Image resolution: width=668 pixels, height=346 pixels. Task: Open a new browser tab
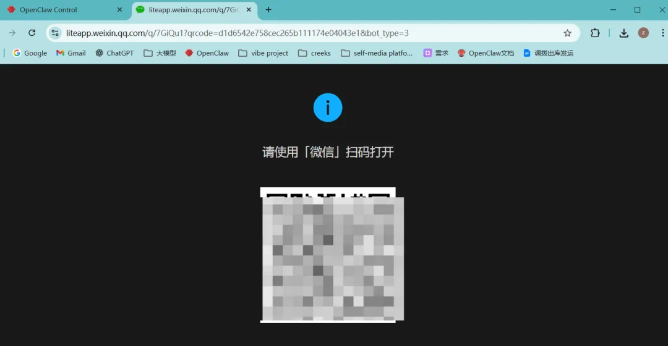pos(268,10)
